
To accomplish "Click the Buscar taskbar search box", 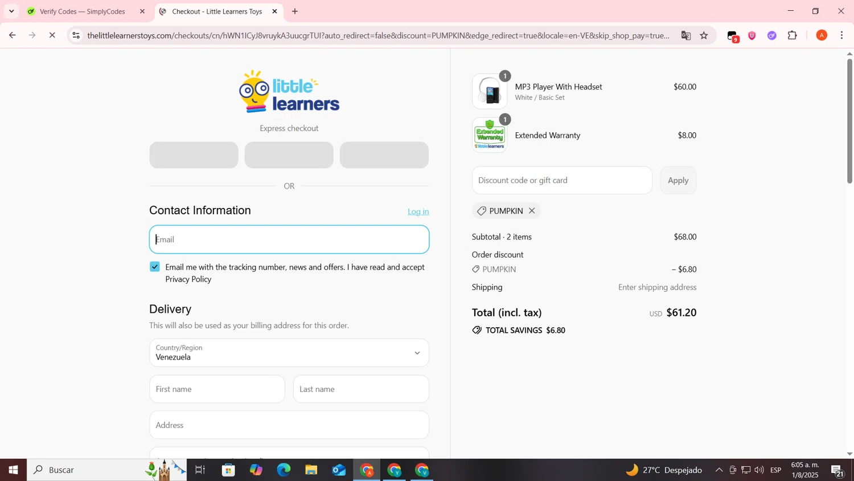I will [x=107, y=470].
